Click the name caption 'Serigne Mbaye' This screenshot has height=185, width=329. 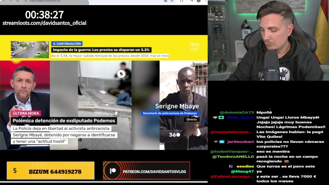[177, 106]
